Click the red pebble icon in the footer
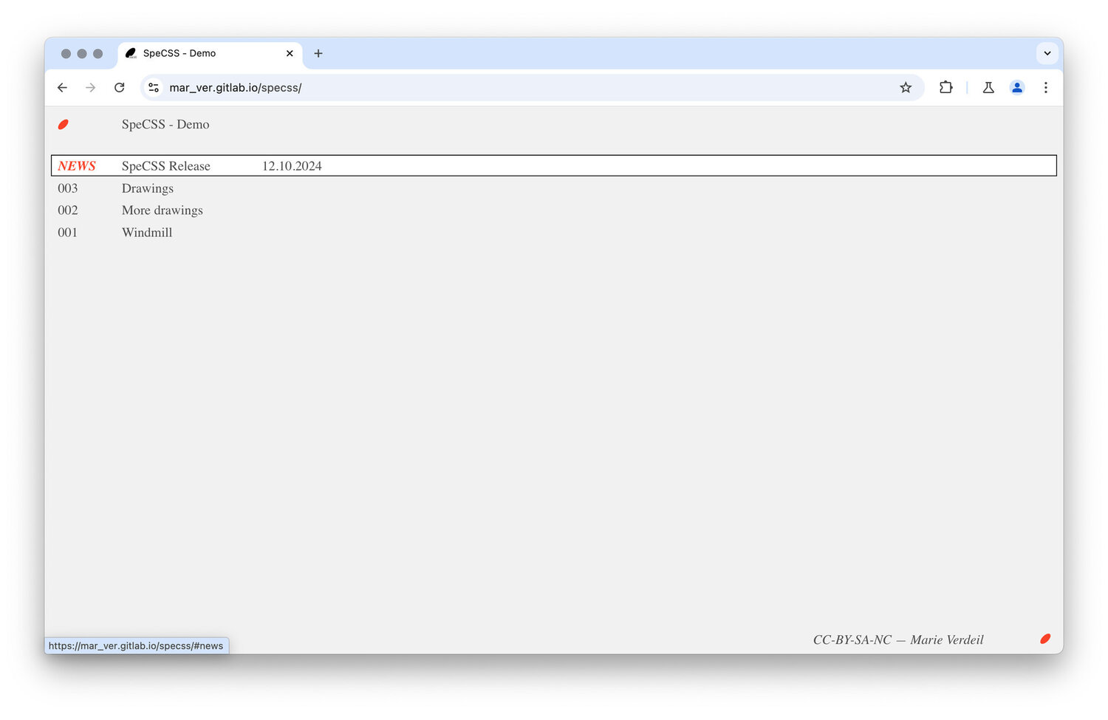1108x720 pixels. point(1045,638)
